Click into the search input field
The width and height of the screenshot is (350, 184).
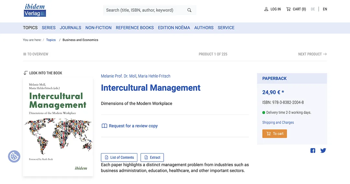pos(145,10)
